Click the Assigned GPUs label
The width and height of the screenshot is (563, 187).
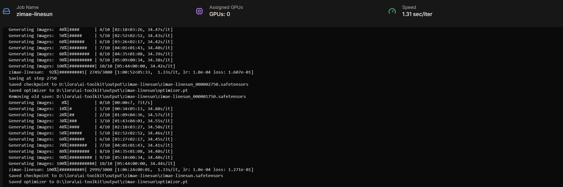pyautogui.click(x=226, y=7)
